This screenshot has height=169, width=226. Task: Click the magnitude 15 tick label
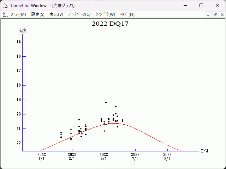click(19, 42)
